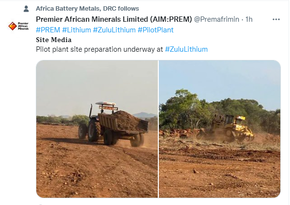Open the @Premafrimin handle

[216, 19]
